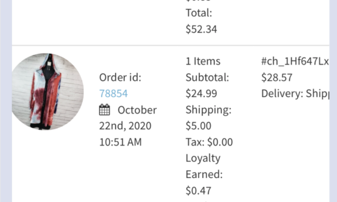Select the Subtotal: label

click(207, 77)
